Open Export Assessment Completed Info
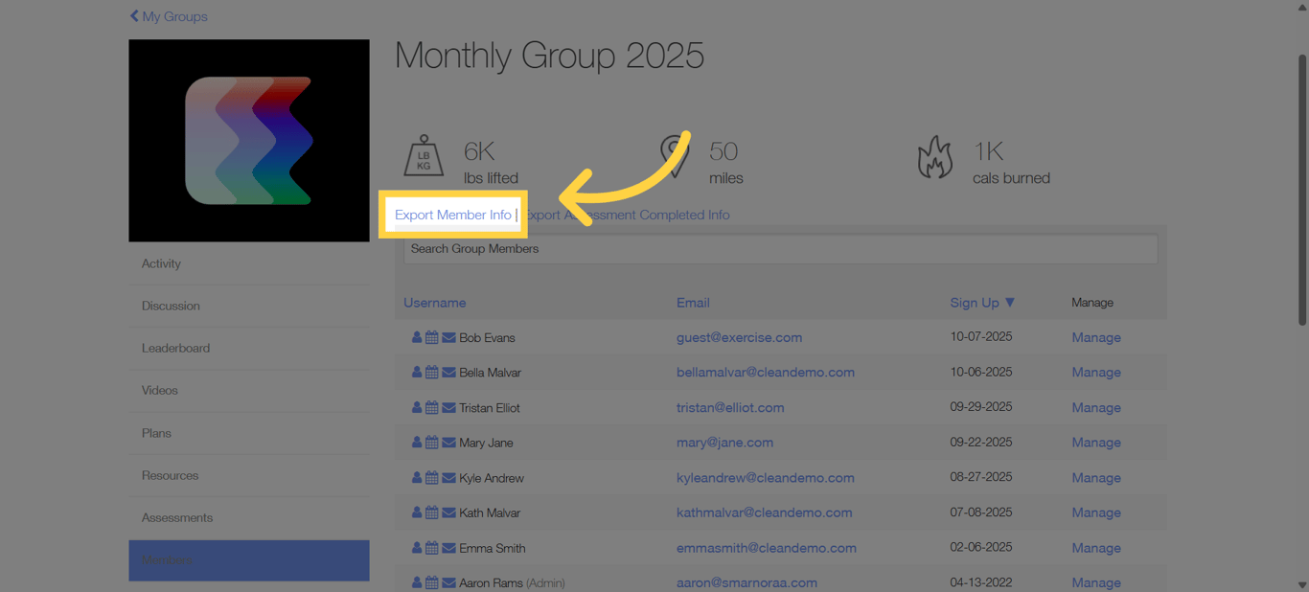The width and height of the screenshot is (1309, 592). coord(628,215)
